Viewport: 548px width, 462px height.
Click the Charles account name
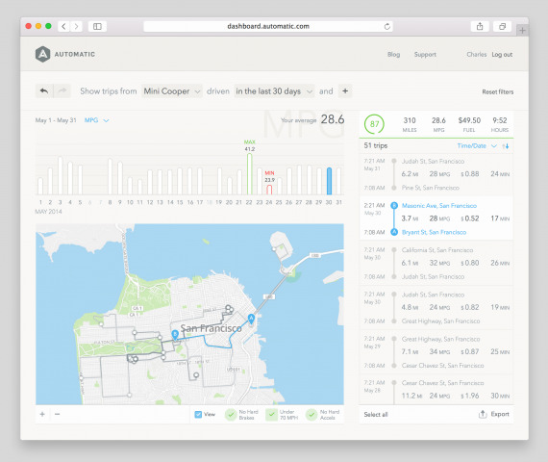click(476, 54)
